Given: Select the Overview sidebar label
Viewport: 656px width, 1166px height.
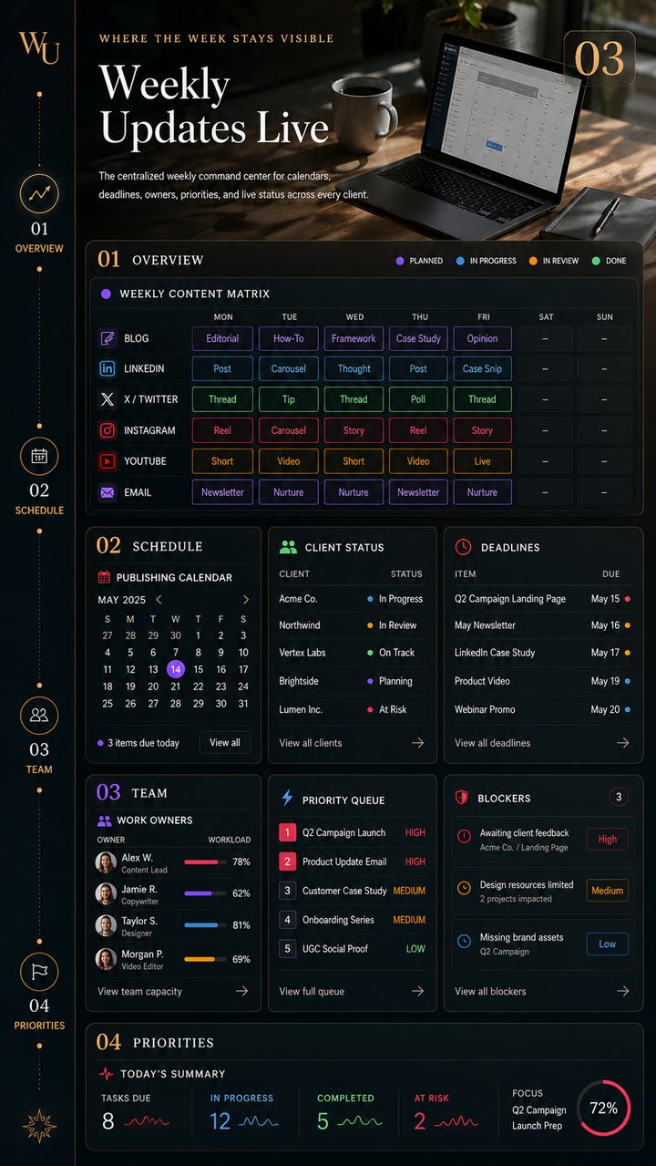Looking at the screenshot, I should coord(39,249).
